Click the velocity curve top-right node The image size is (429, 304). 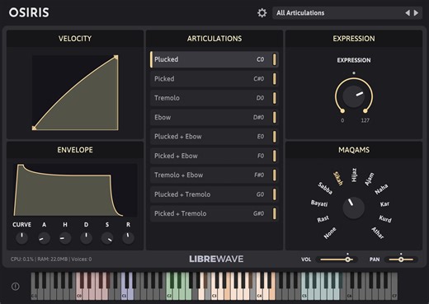coord(116,57)
